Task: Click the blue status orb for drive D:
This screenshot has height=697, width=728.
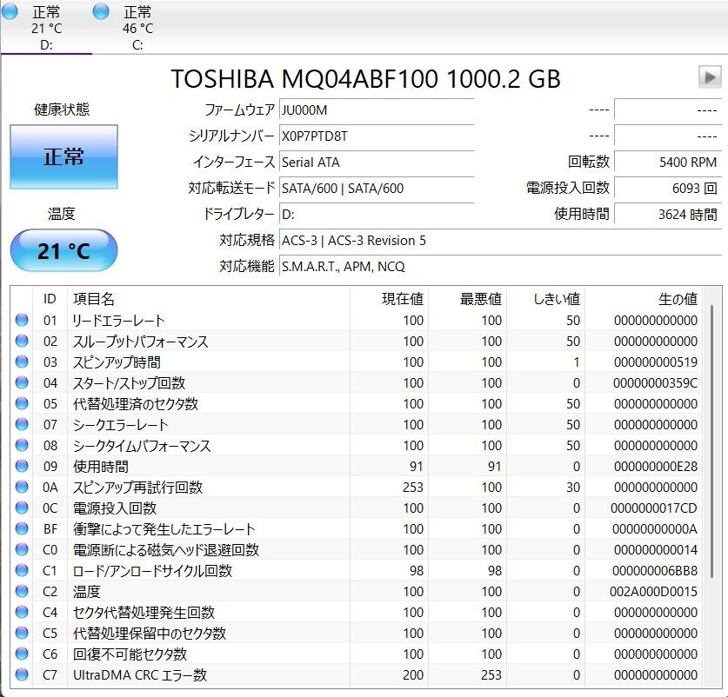Action: (x=10, y=11)
